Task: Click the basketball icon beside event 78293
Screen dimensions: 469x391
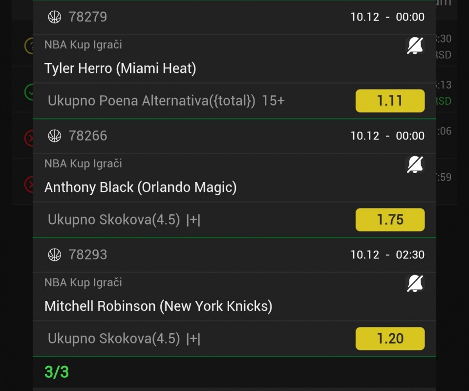Action: [55, 255]
